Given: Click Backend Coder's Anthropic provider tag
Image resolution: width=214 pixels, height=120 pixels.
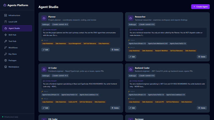Looking at the screenshot, I should (x=132, y=76).
